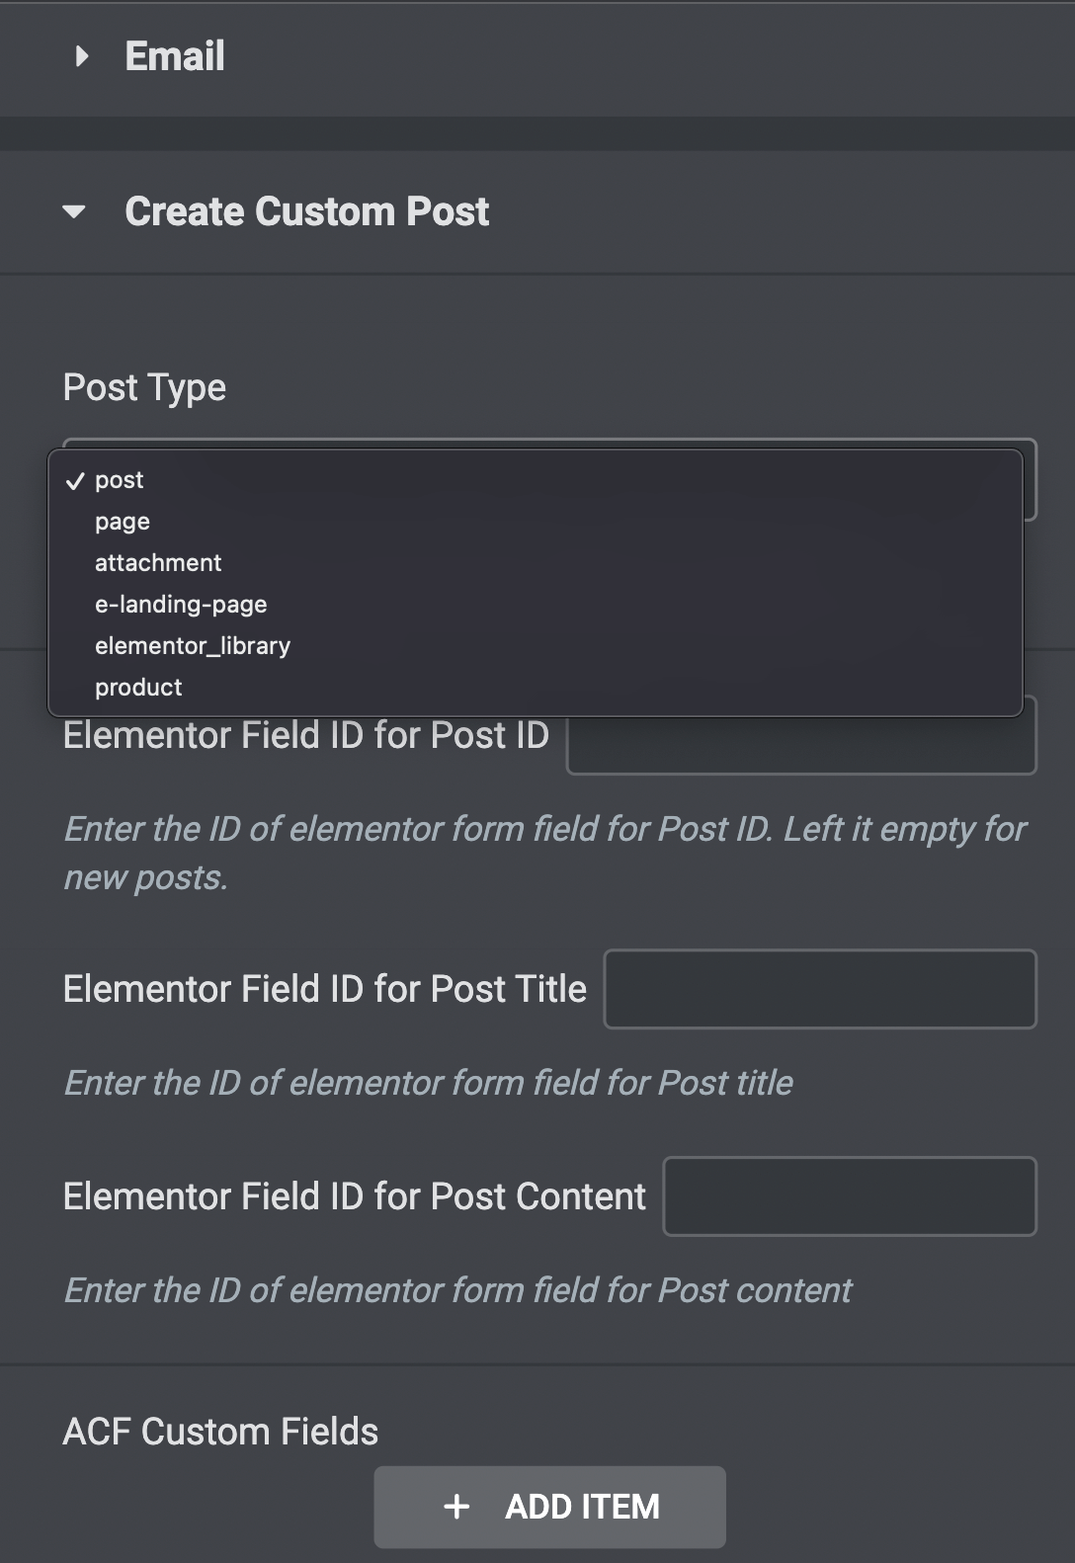Viewport: 1075px width, 1563px height.
Task: Click the Email section title
Action: pyautogui.click(x=175, y=56)
